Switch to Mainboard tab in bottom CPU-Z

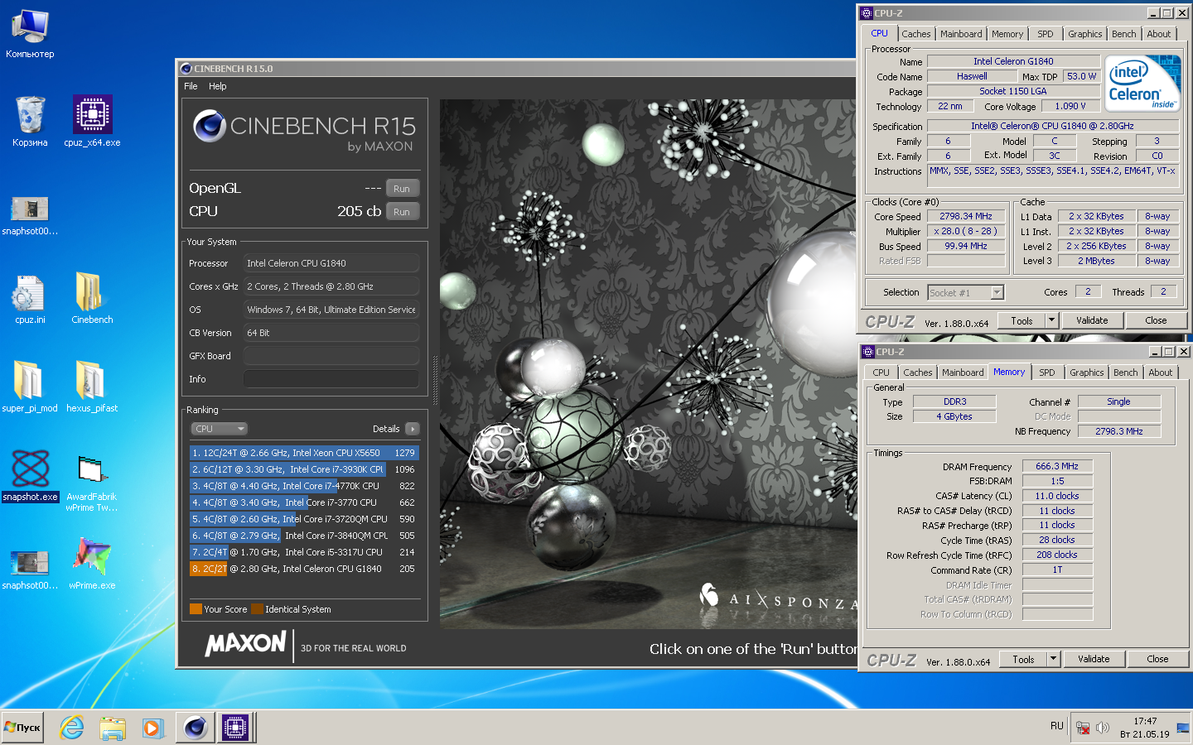[963, 372]
